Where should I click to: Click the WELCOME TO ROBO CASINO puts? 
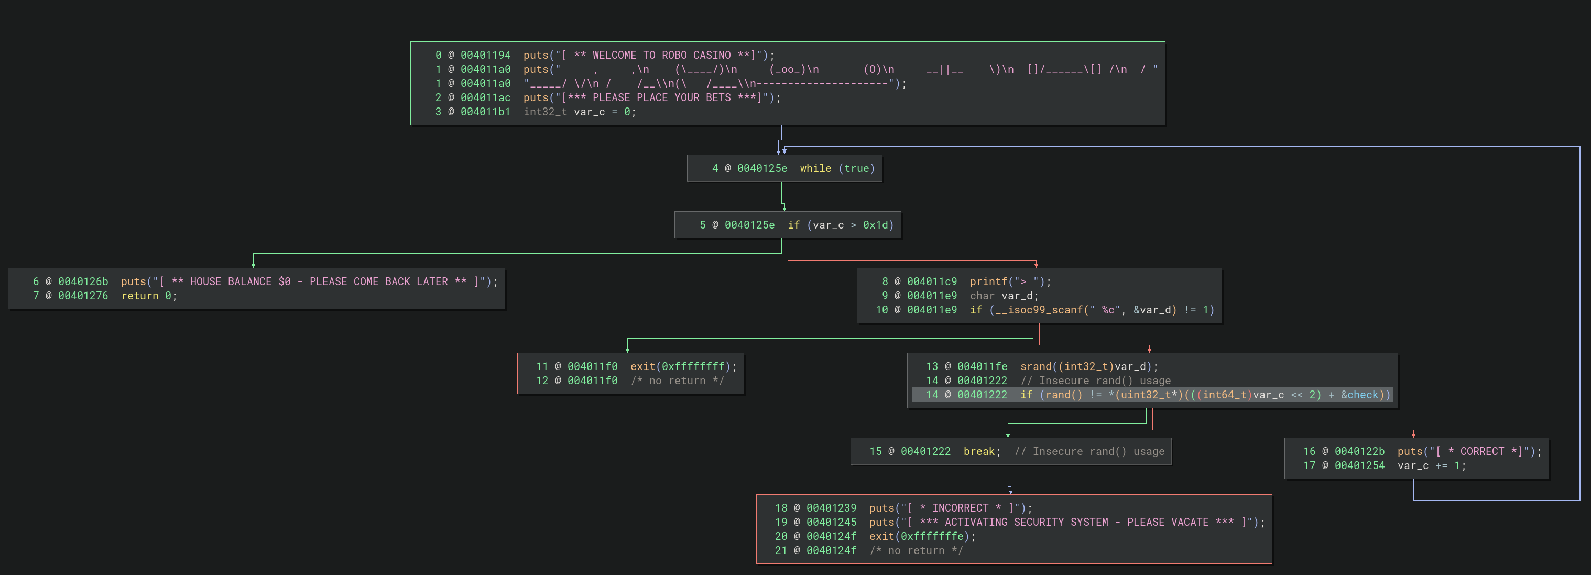tap(649, 55)
